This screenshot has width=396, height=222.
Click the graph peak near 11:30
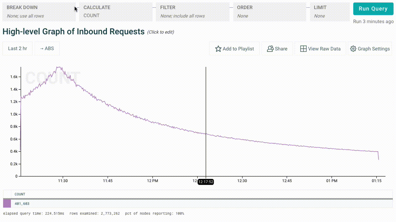(x=58, y=67)
